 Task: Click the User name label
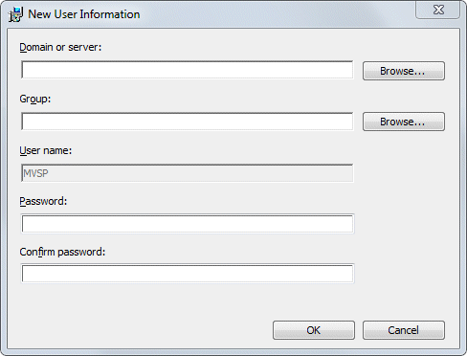click(46, 150)
